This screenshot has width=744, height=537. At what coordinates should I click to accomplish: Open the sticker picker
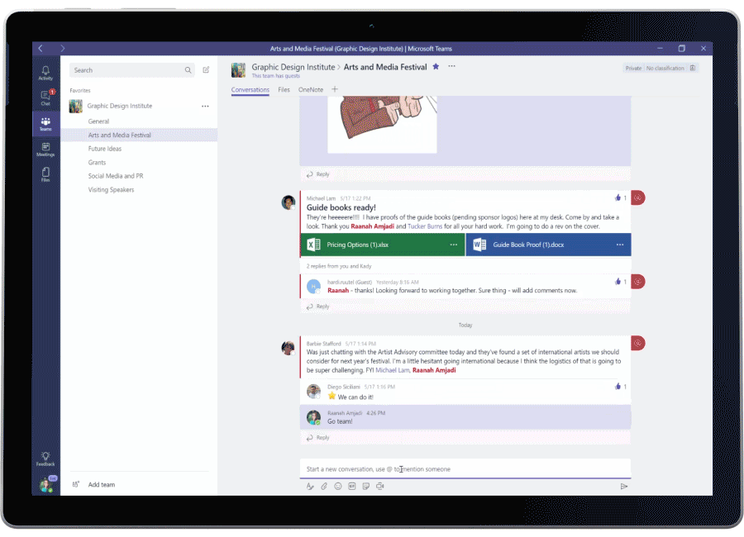pyautogui.click(x=365, y=487)
